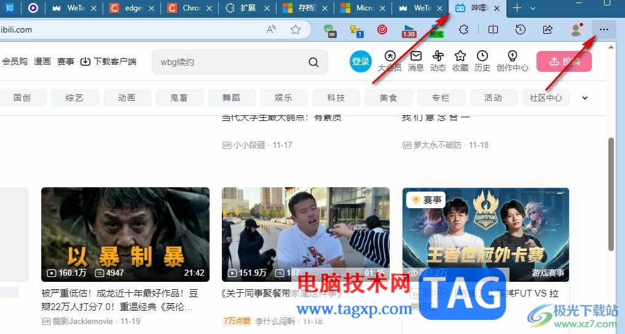Add this page to favorites star
This screenshot has width=625, height=334.
pos(296,29)
